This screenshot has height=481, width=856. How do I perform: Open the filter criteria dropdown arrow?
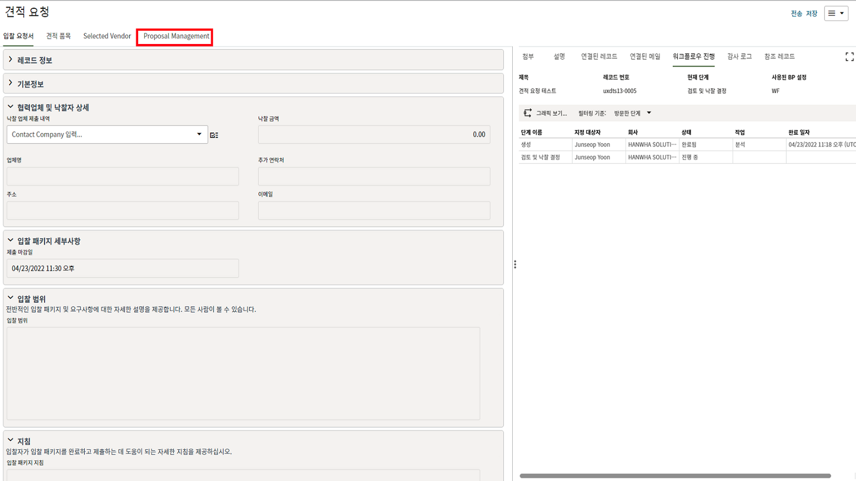[649, 113]
